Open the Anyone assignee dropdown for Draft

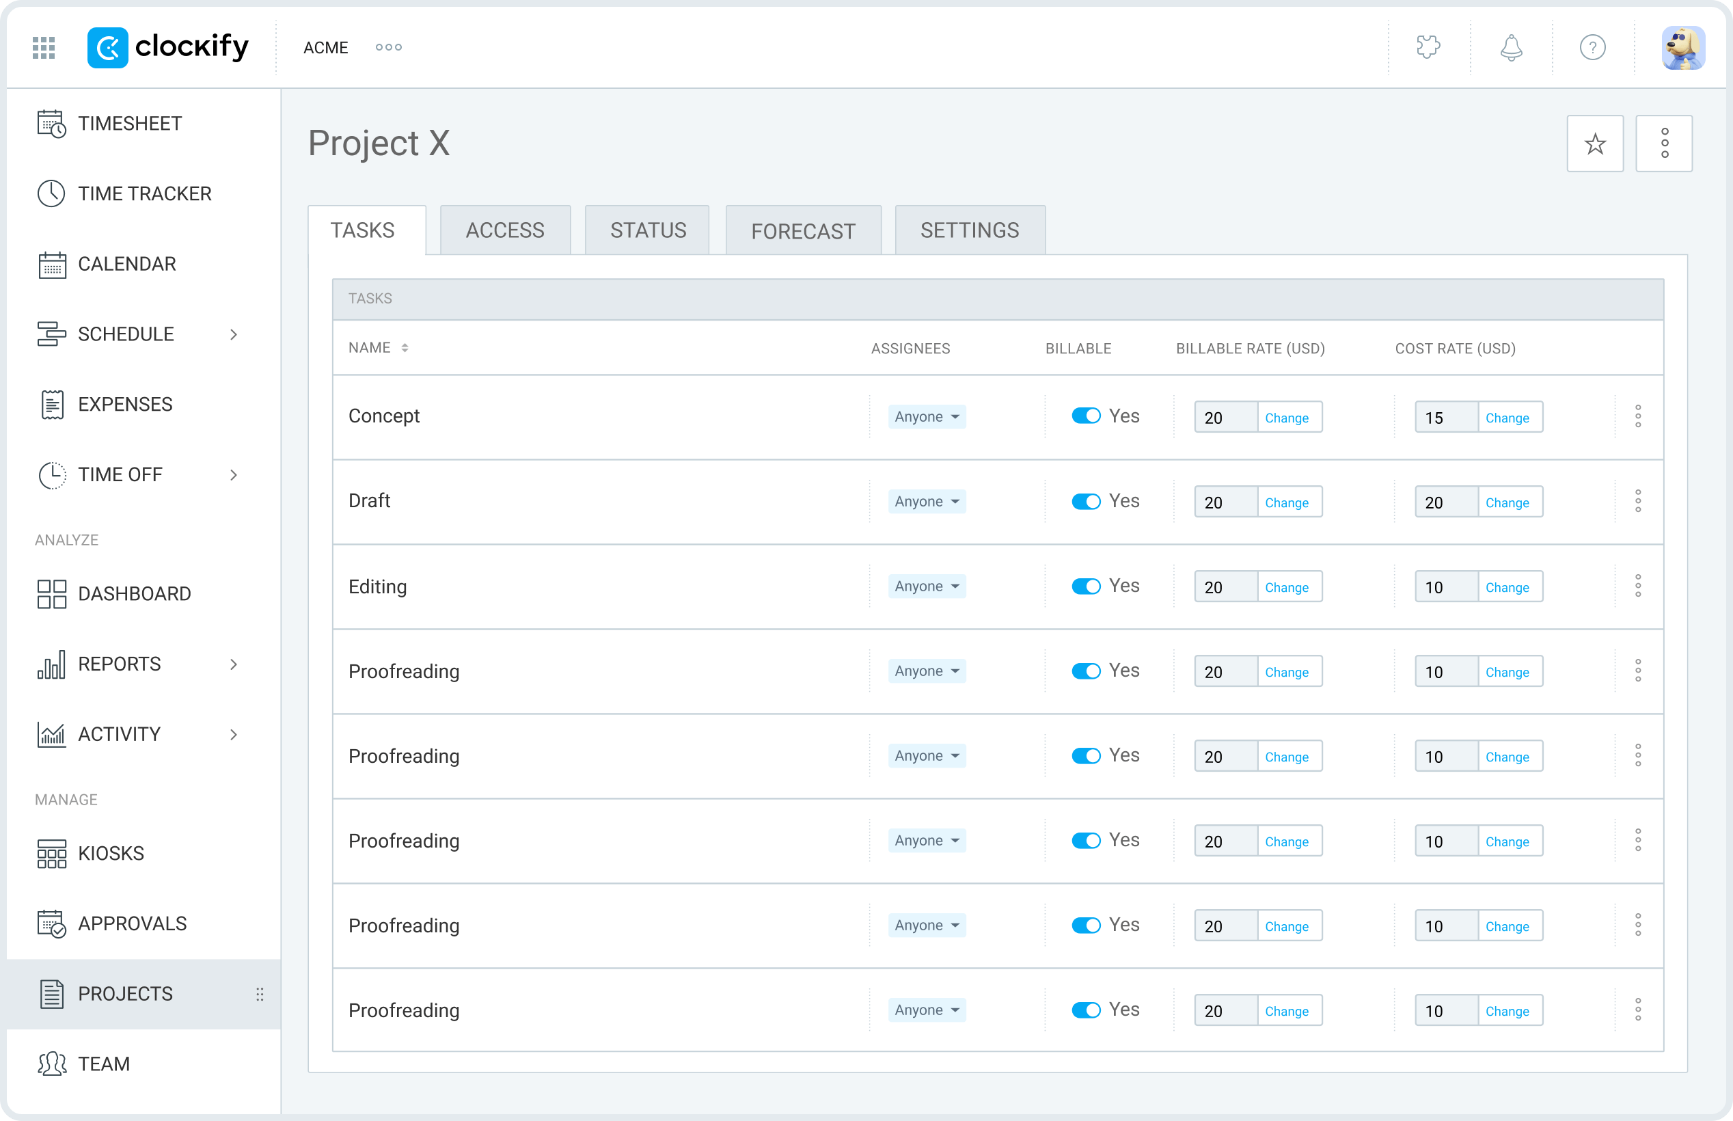926,502
